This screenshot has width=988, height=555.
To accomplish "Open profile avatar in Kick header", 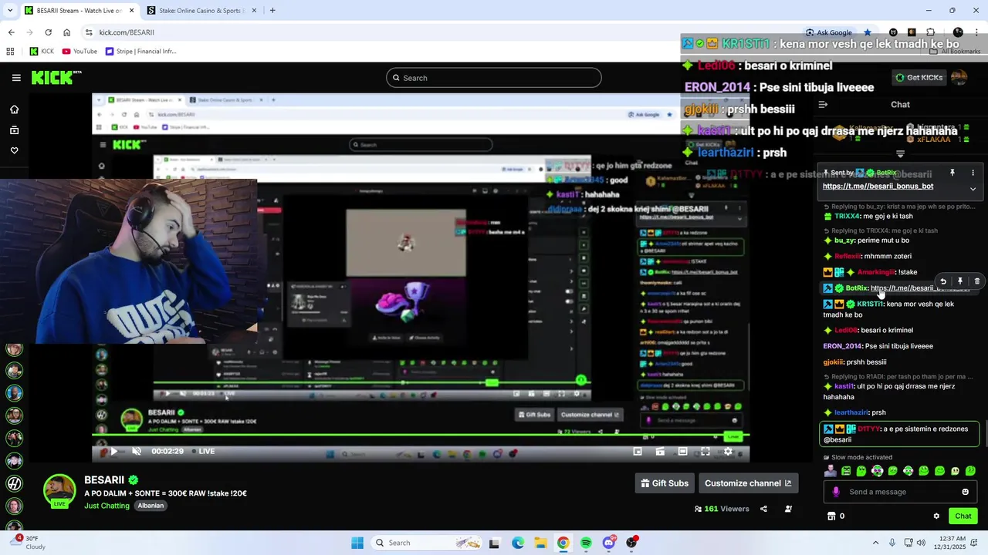I will (959, 78).
